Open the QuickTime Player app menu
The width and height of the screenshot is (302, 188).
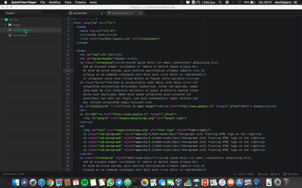(24, 3)
